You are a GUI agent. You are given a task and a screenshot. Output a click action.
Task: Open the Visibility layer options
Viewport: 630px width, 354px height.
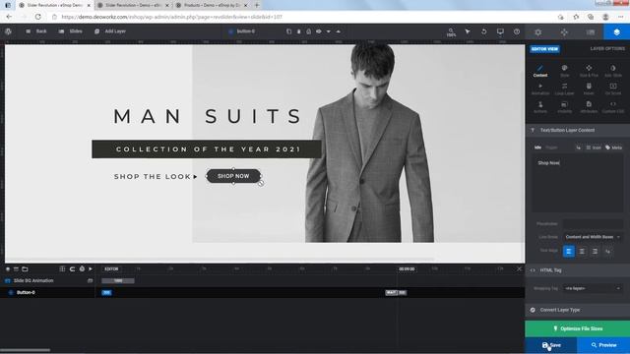pyautogui.click(x=564, y=107)
